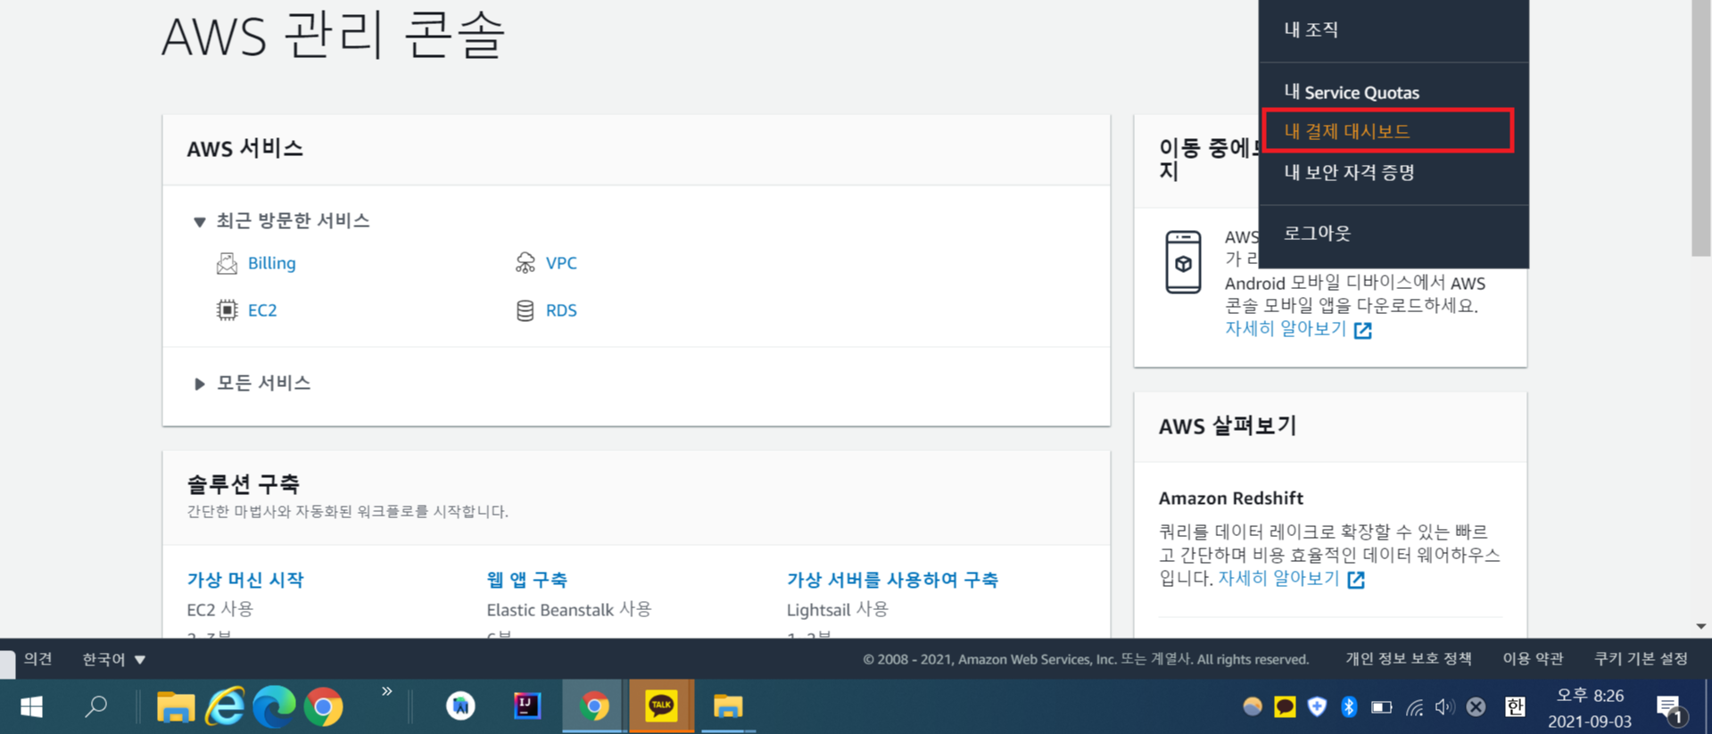Click the AWS 서비스 panel heading

tap(245, 149)
